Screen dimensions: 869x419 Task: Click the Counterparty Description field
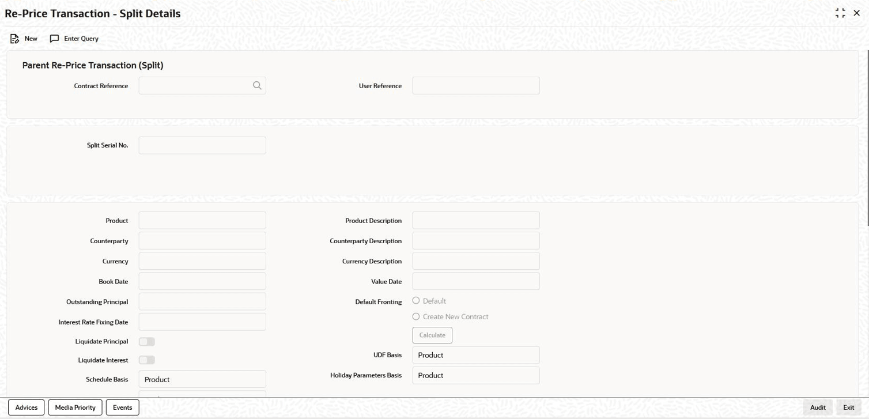pos(476,240)
